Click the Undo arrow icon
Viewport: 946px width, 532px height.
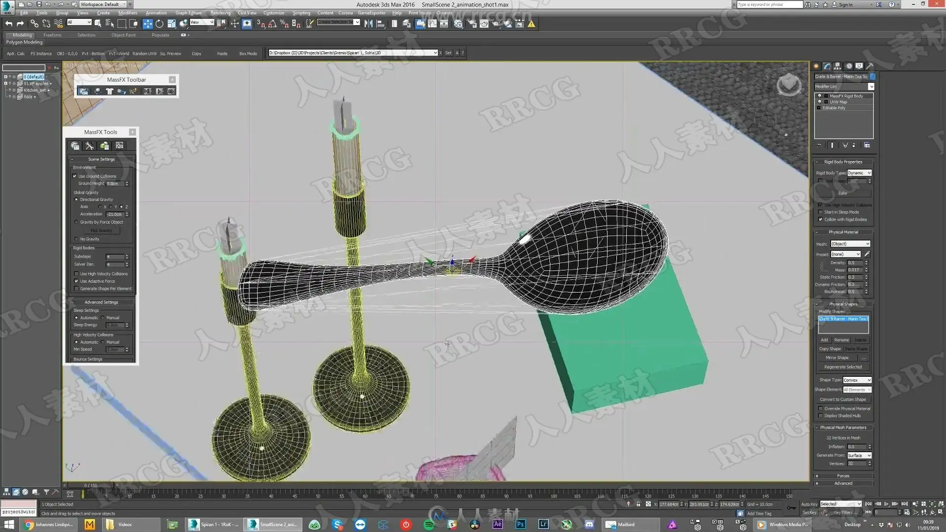8,24
